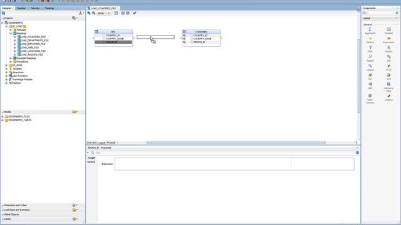The height and width of the screenshot is (225, 401).
Task: Expand the ODIGENDEMO_TABLES model folder
Action: click(x=3, y=120)
